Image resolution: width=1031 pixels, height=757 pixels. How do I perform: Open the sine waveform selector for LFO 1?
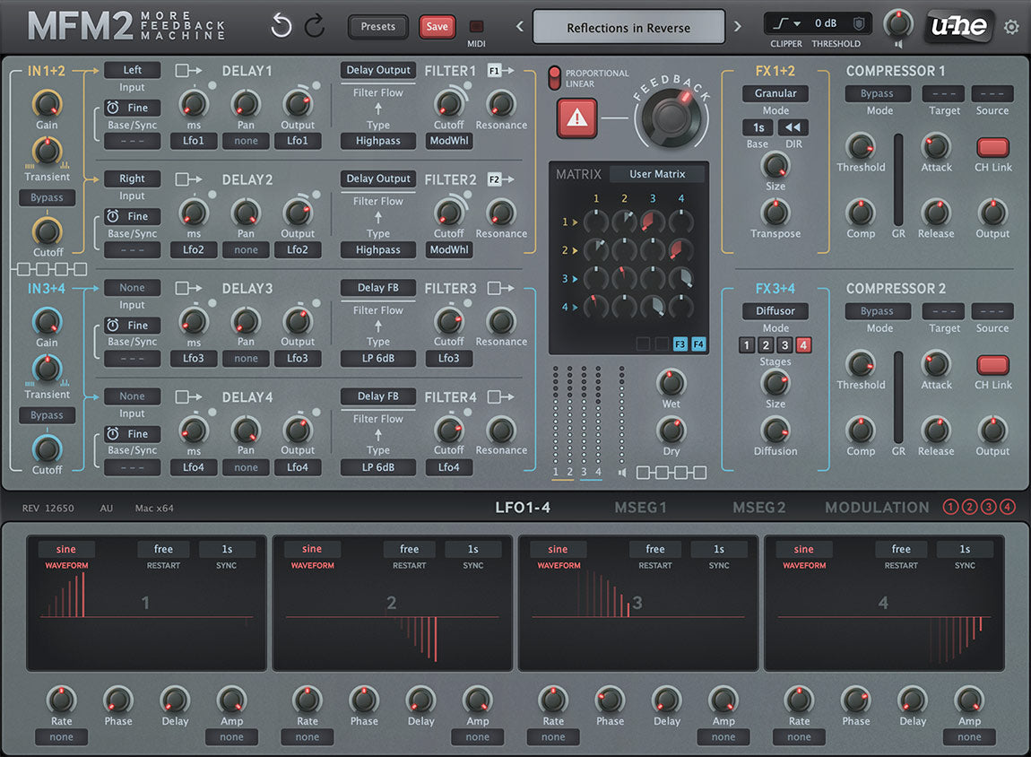click(x=65, y=548)
